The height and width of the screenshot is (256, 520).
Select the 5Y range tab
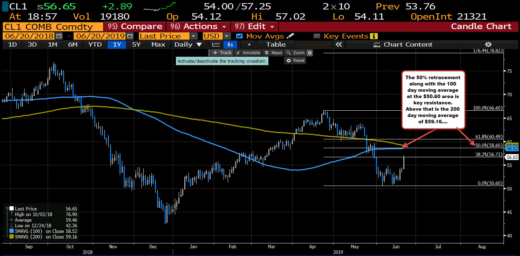click(x=136, y=44)
